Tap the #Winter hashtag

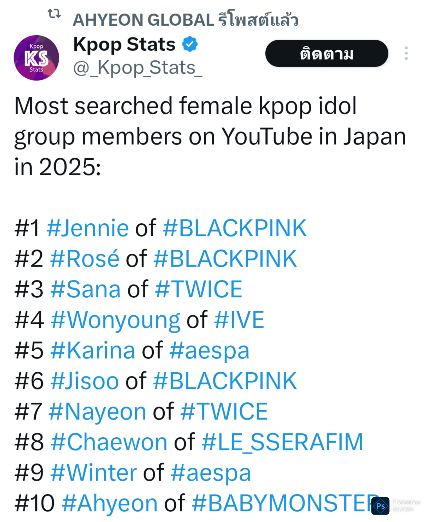pyautogui.click(x=94, y=473)
